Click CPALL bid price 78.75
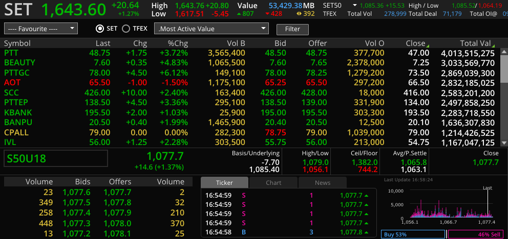This screenshot has width=508, height=239. point(276,133)
